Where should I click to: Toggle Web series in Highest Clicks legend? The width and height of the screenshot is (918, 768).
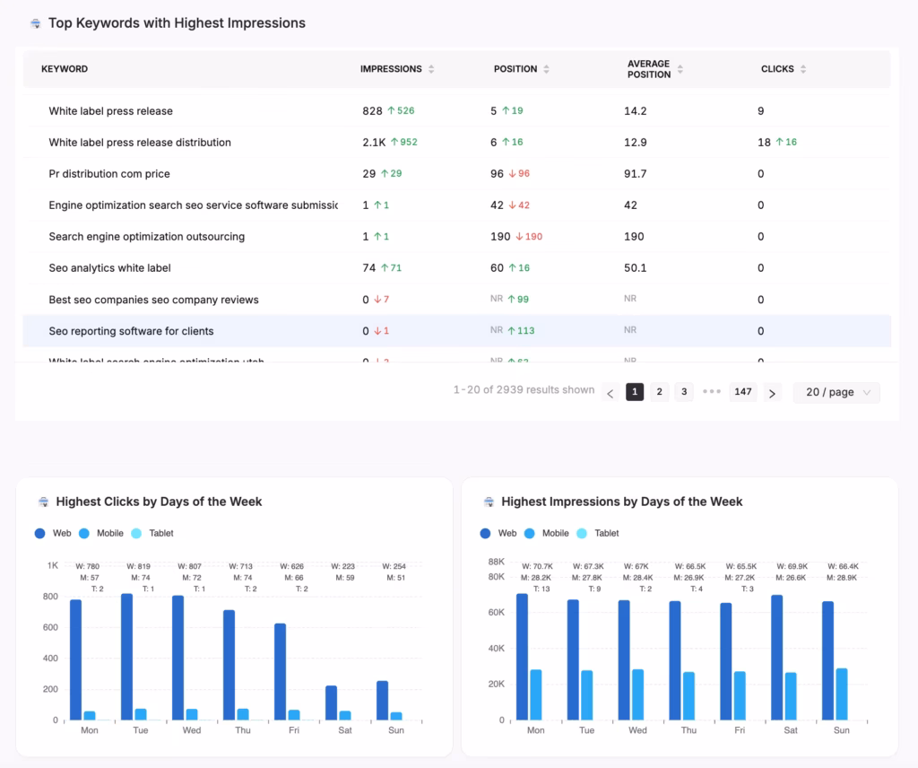pos(40,533)
